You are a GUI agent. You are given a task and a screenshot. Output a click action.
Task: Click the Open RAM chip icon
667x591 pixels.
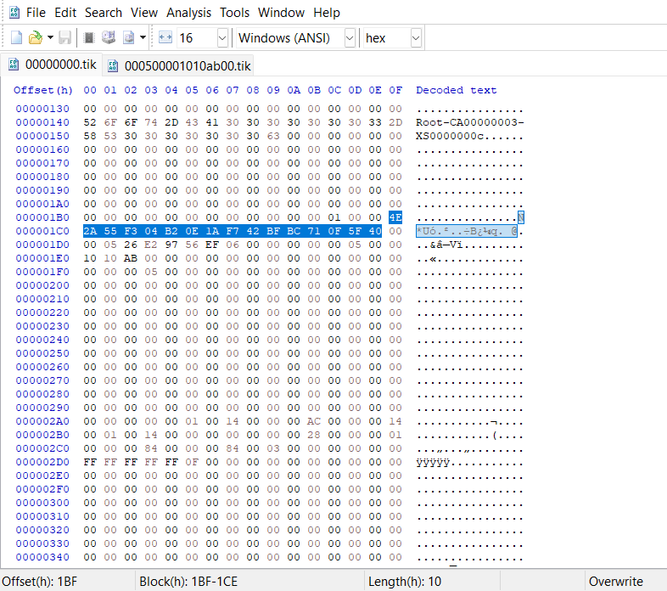(x=89, y=38)
